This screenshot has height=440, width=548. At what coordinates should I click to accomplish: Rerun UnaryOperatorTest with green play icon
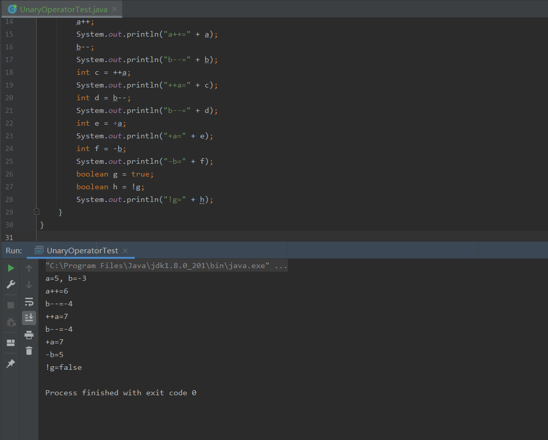tap(11, 268)
